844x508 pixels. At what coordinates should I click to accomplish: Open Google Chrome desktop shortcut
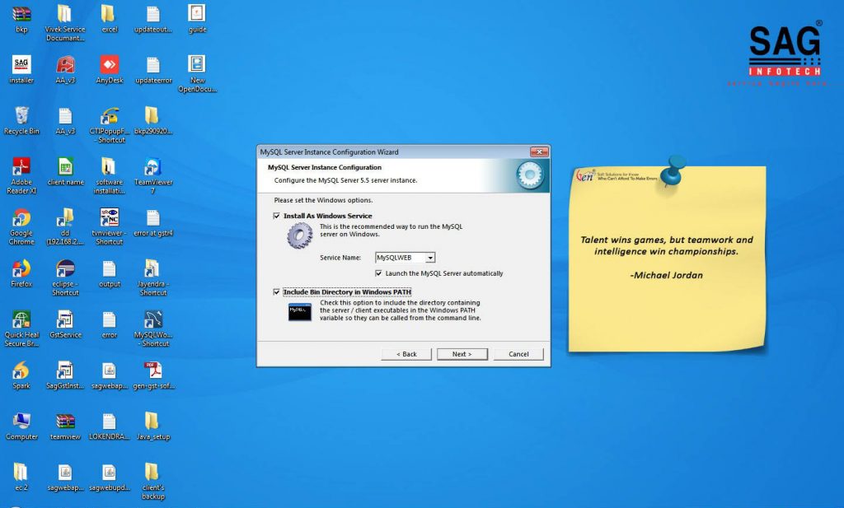[21, 218]
